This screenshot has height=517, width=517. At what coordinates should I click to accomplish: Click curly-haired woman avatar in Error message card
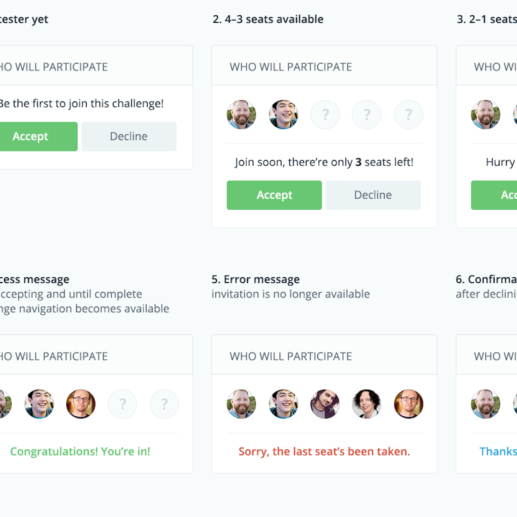pyautogui.click(x=367, y=404)
